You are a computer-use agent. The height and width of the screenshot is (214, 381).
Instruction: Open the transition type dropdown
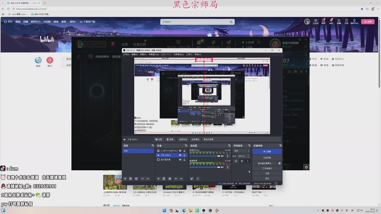pyautogui.click(x=241, y=151)
